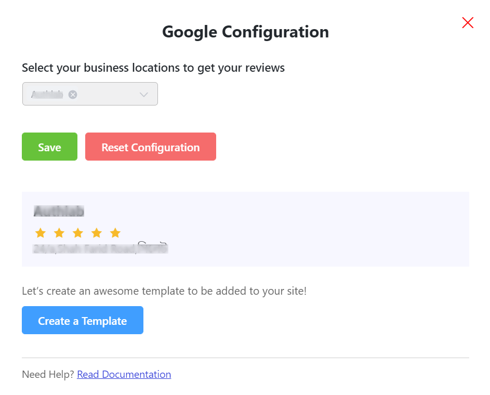Image resolution: width=490 pixels, height=395 pixels.
Task: Close the Google Configuration dialog with red X
Action: tap(468, 22)
